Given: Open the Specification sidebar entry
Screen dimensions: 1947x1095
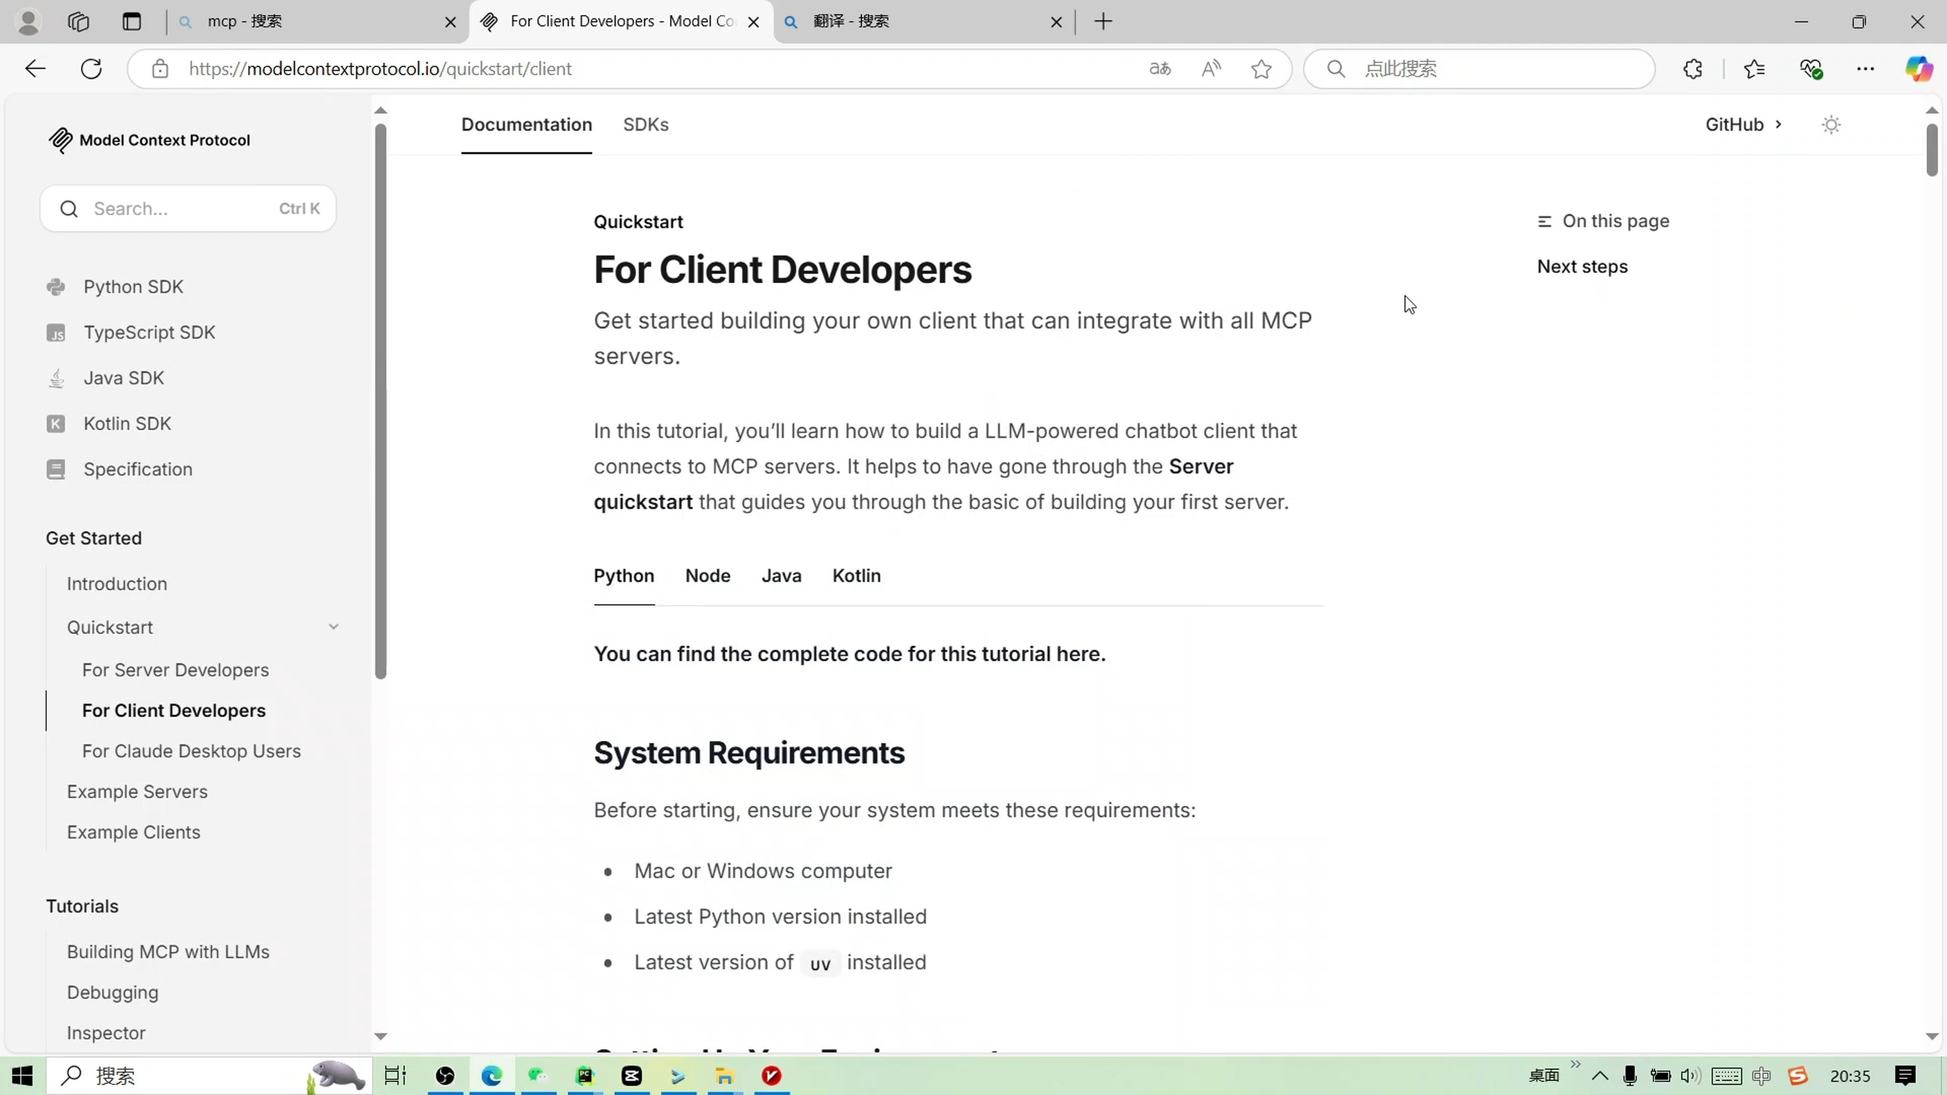Looking at the screenshot, I should [137, 469].
